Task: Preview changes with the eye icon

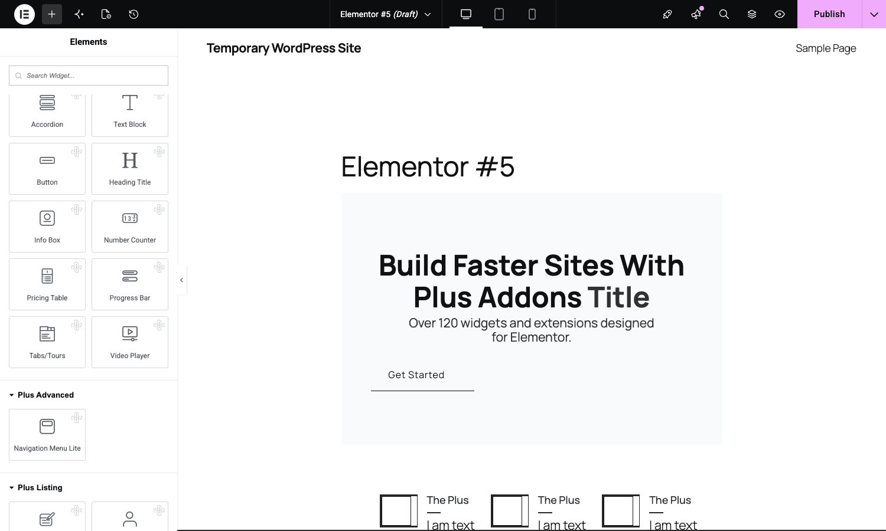Action: (x=780, y=14)
